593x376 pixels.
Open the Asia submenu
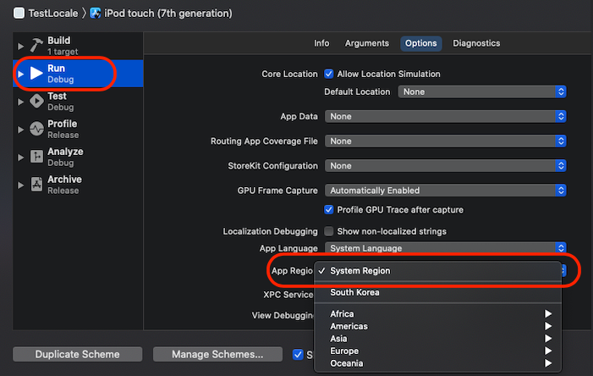[x=437, y=339]
